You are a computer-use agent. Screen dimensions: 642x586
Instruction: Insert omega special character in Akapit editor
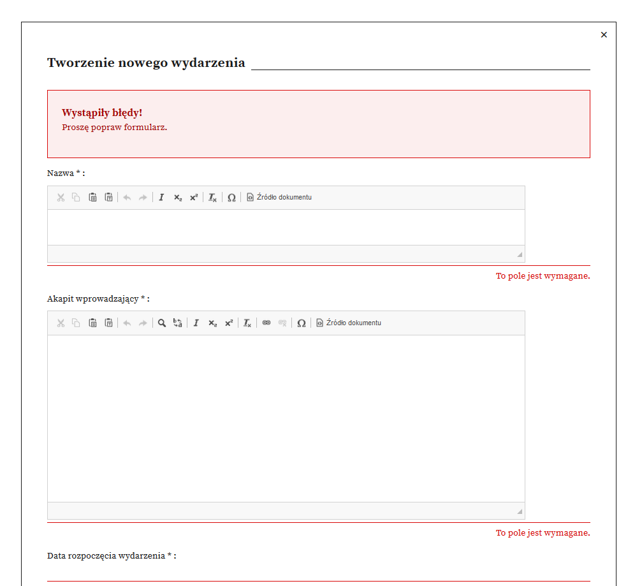(301, 323)
